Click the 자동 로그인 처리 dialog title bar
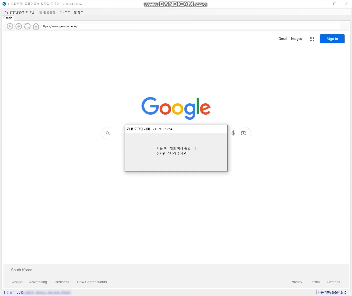The width and height of the screenshot is (352, 296). click(176, 129)
